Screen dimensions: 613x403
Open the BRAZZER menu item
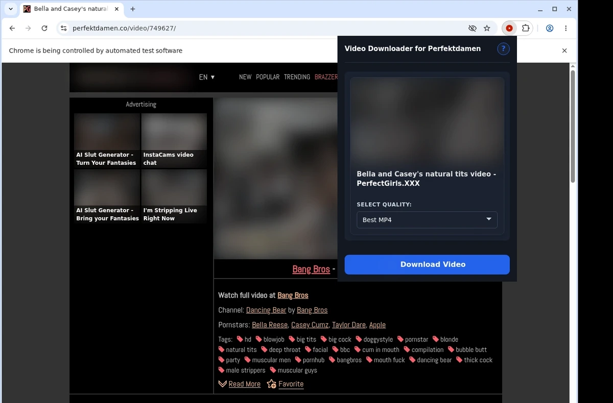tap(326, 77)
